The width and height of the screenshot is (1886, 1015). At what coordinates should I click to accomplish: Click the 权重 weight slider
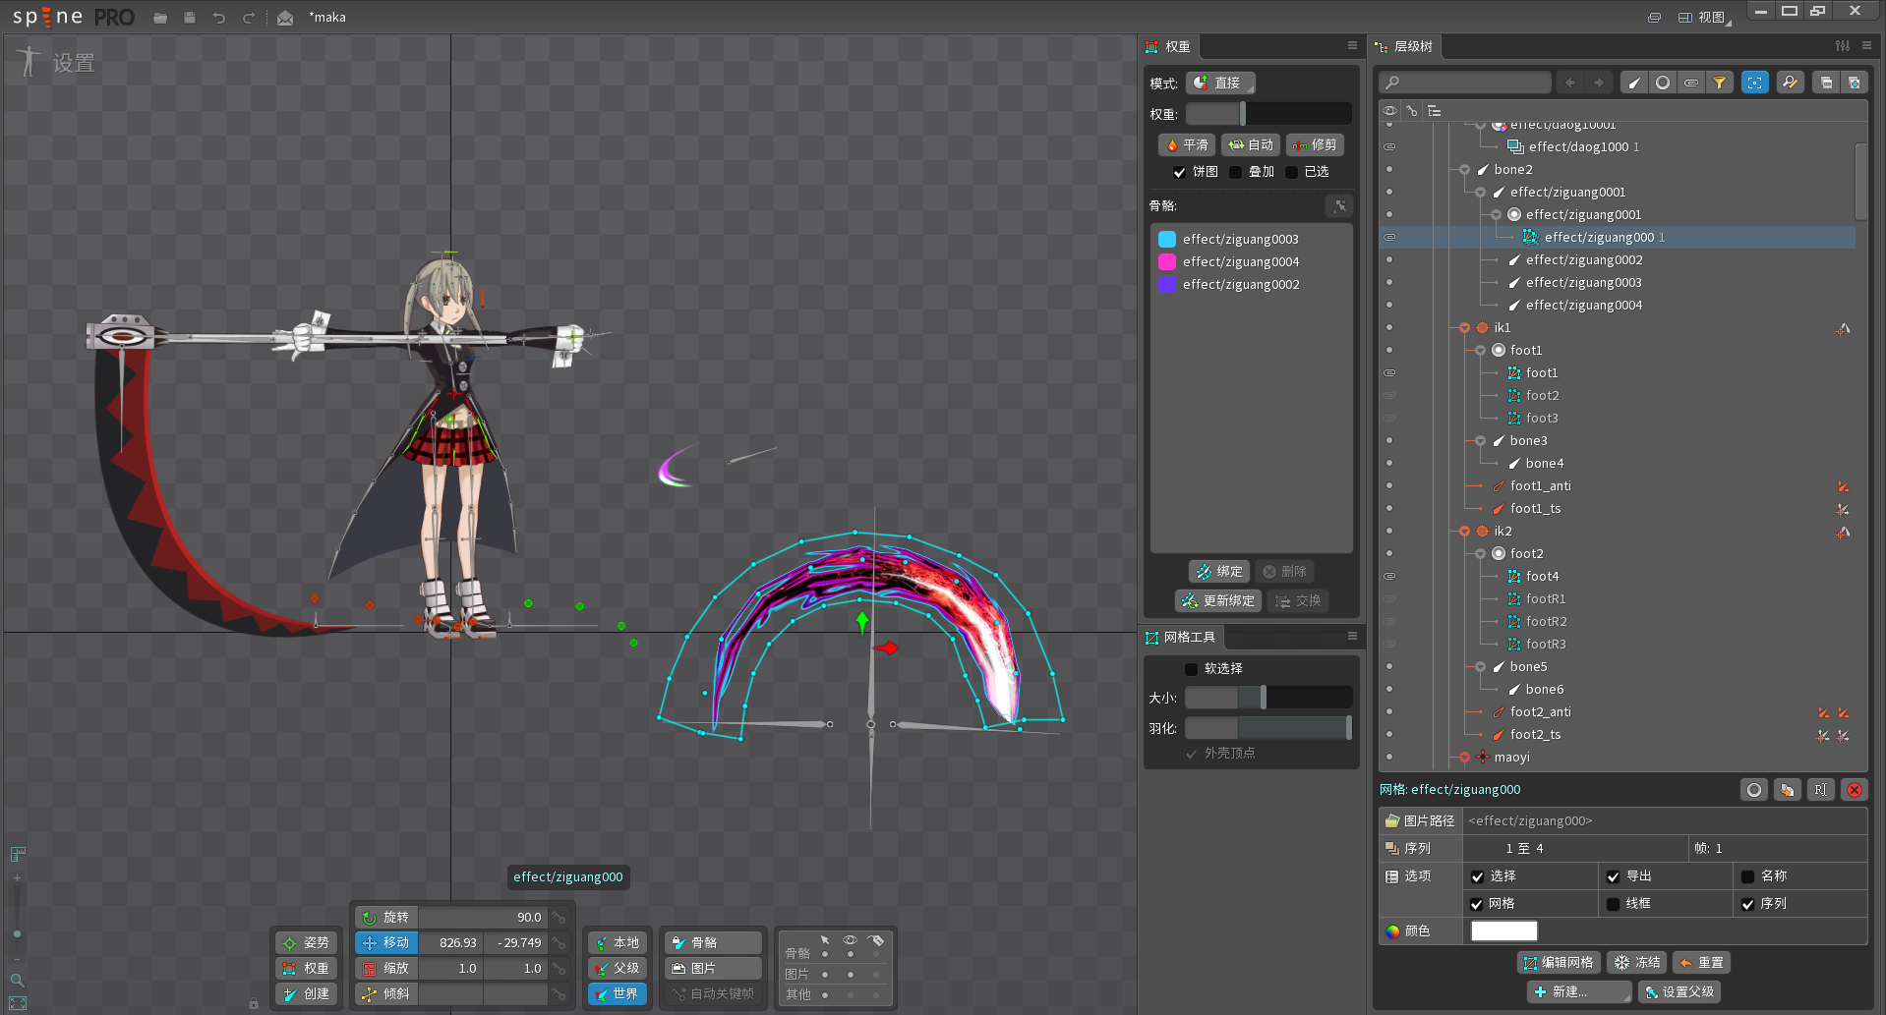1268,115
